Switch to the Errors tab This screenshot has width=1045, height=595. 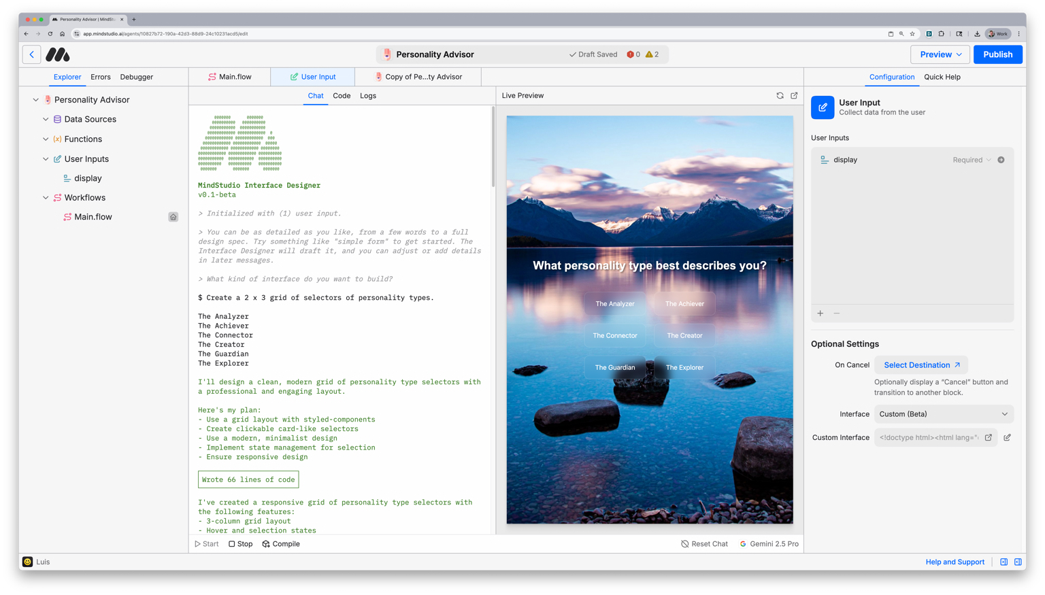click(x=101, y=77)
